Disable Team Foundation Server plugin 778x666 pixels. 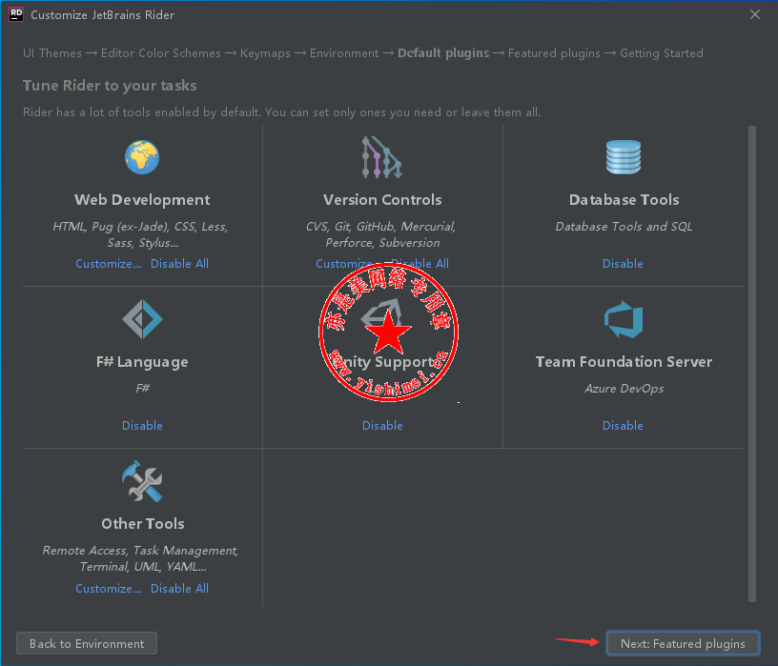[623, 426]
